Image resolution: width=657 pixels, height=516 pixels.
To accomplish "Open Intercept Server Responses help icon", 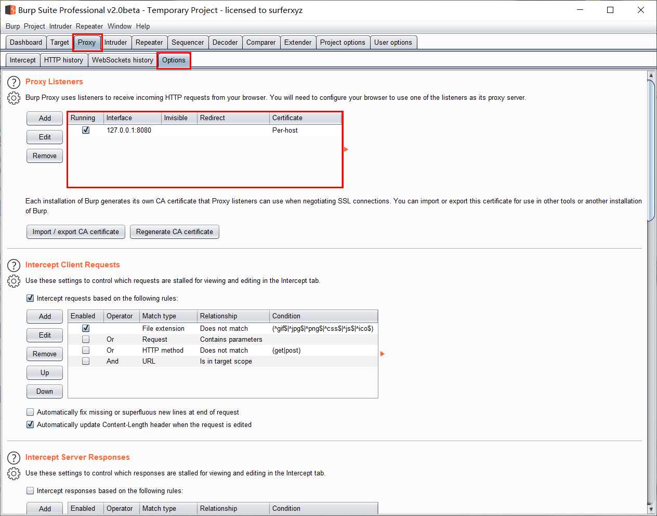I will (14, 458).
